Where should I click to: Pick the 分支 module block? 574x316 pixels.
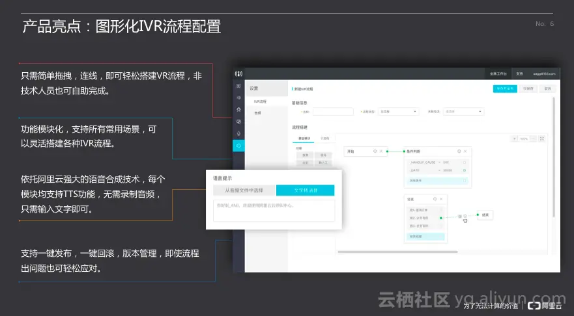[x=306, y=163]
